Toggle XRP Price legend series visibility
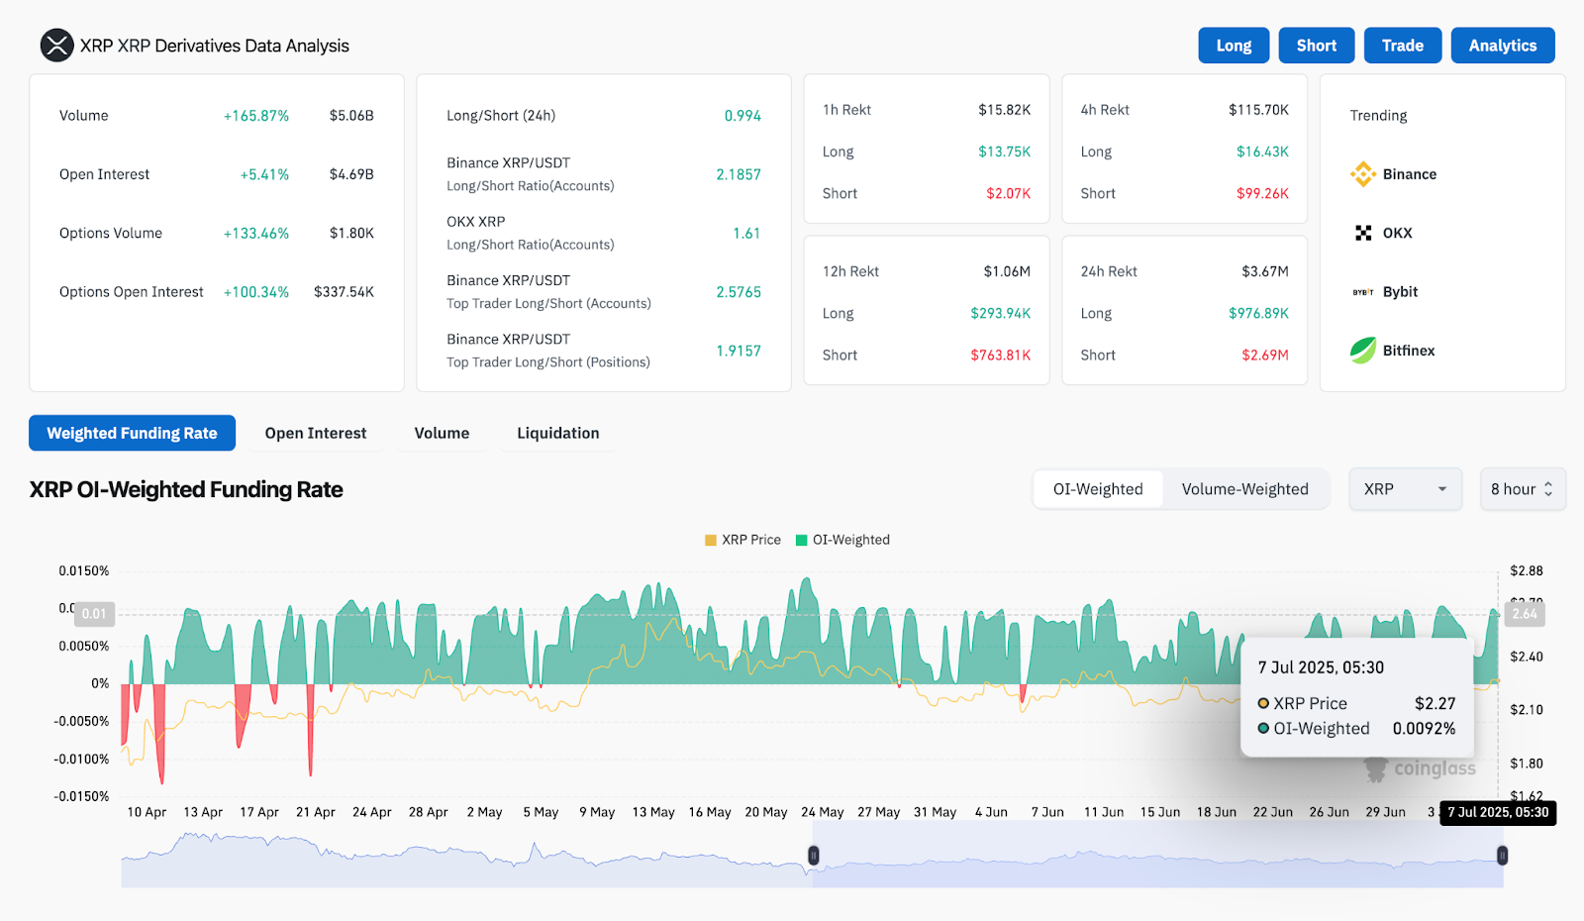 [x=742, y=540]
